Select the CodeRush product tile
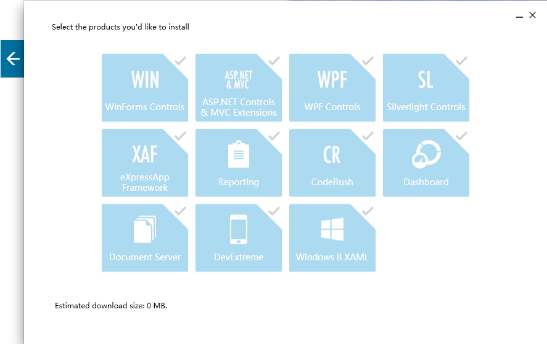This screenshot has width=547, height=344. [332, 163]
